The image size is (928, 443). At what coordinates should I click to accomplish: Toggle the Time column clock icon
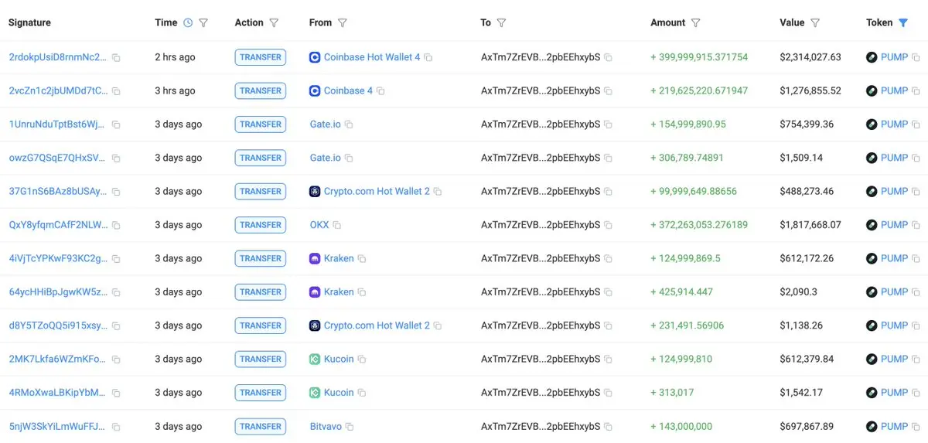pos(188,23)
